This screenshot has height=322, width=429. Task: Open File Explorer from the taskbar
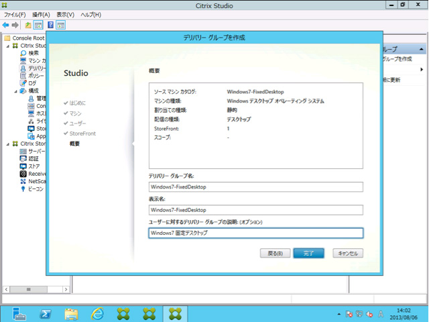pyautogui.click(x=72, y=314)
